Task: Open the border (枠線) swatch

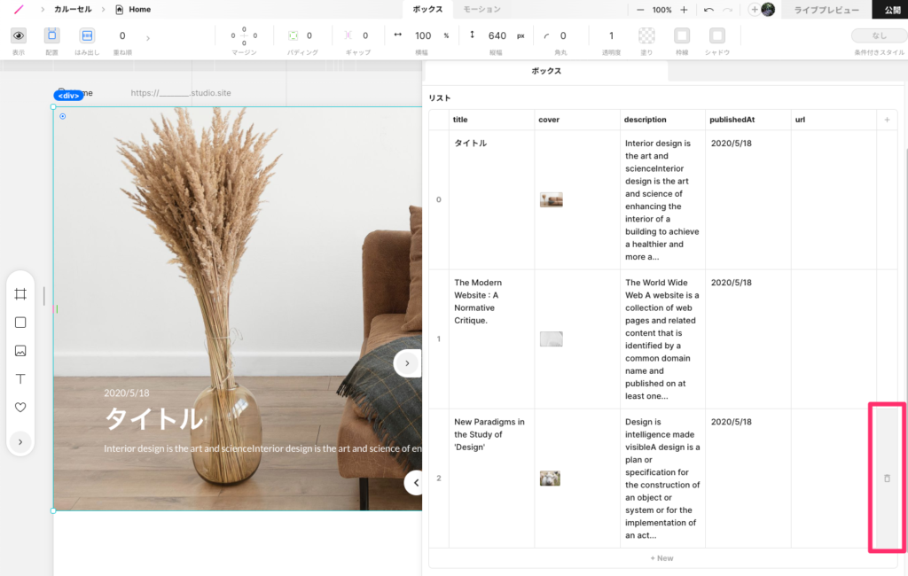Action: pyautogui.click(x=682, y=36)
